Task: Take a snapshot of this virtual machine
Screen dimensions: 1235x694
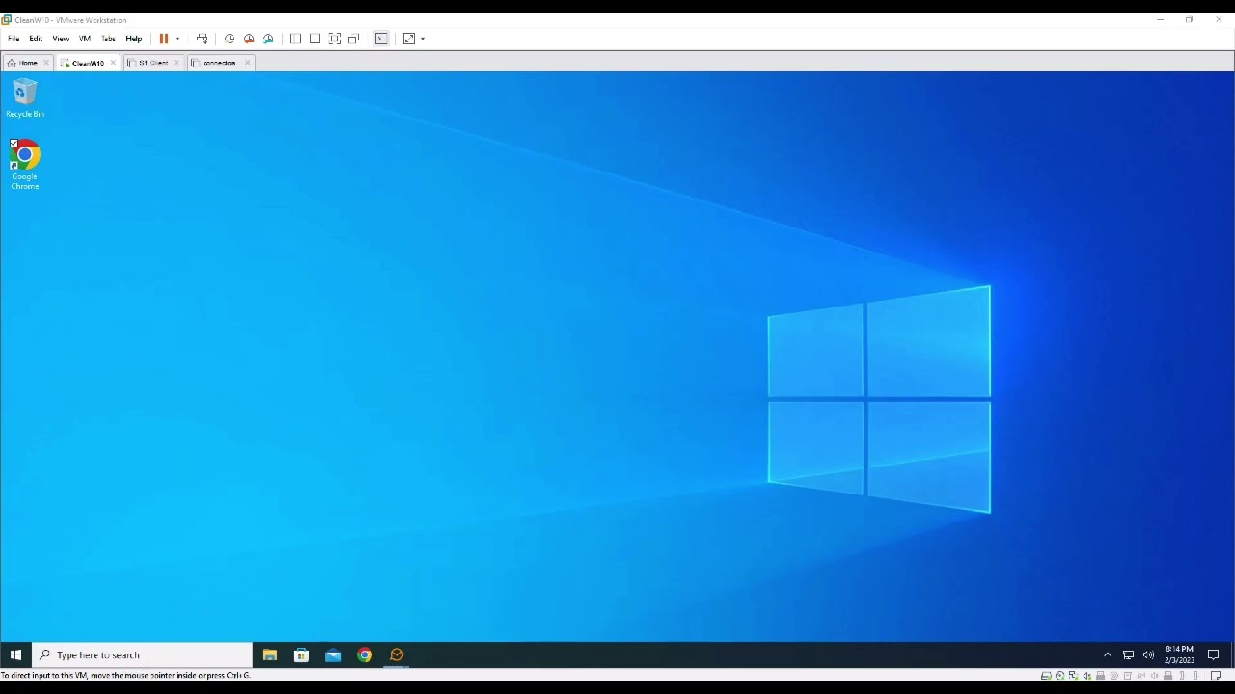Action: click(x=230, y=39)
